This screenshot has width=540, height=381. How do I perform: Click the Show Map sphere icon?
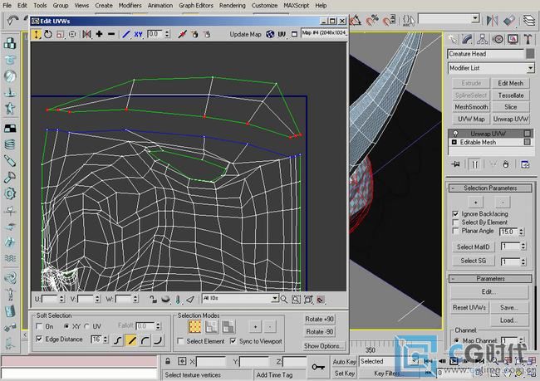click(x=270, y=34)
